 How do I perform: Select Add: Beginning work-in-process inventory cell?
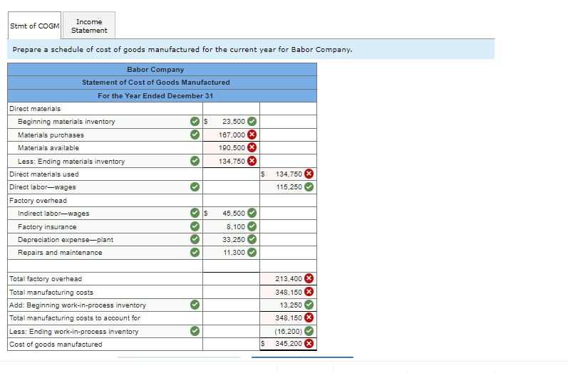click(105, 305)
